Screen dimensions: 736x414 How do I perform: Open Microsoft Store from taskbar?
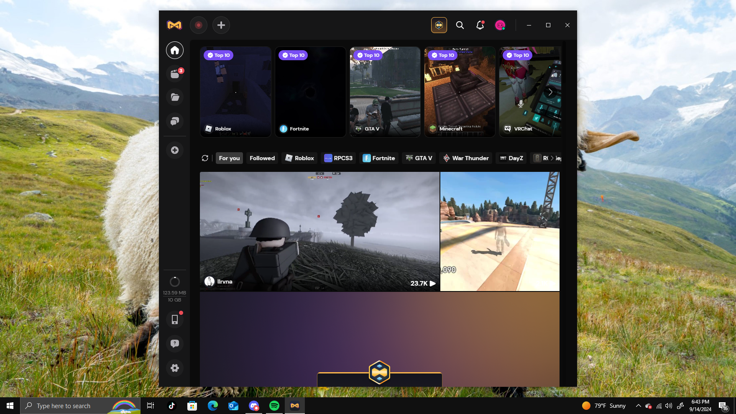(x=192, y=406)
